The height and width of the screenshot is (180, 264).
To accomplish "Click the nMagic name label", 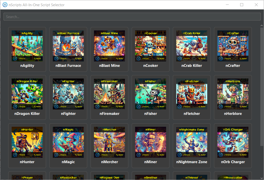I will [x=68, y=162].
